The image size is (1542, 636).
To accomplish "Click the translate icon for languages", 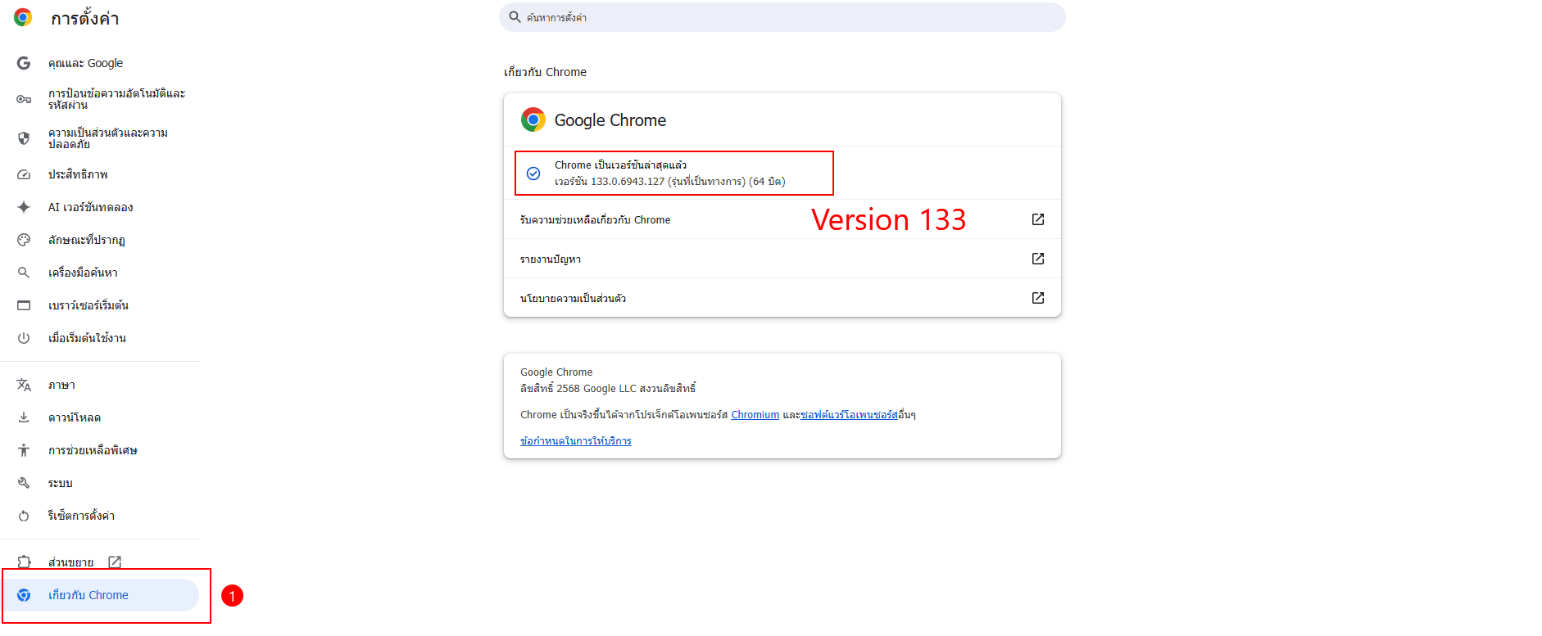I will (x=24, y=385).
